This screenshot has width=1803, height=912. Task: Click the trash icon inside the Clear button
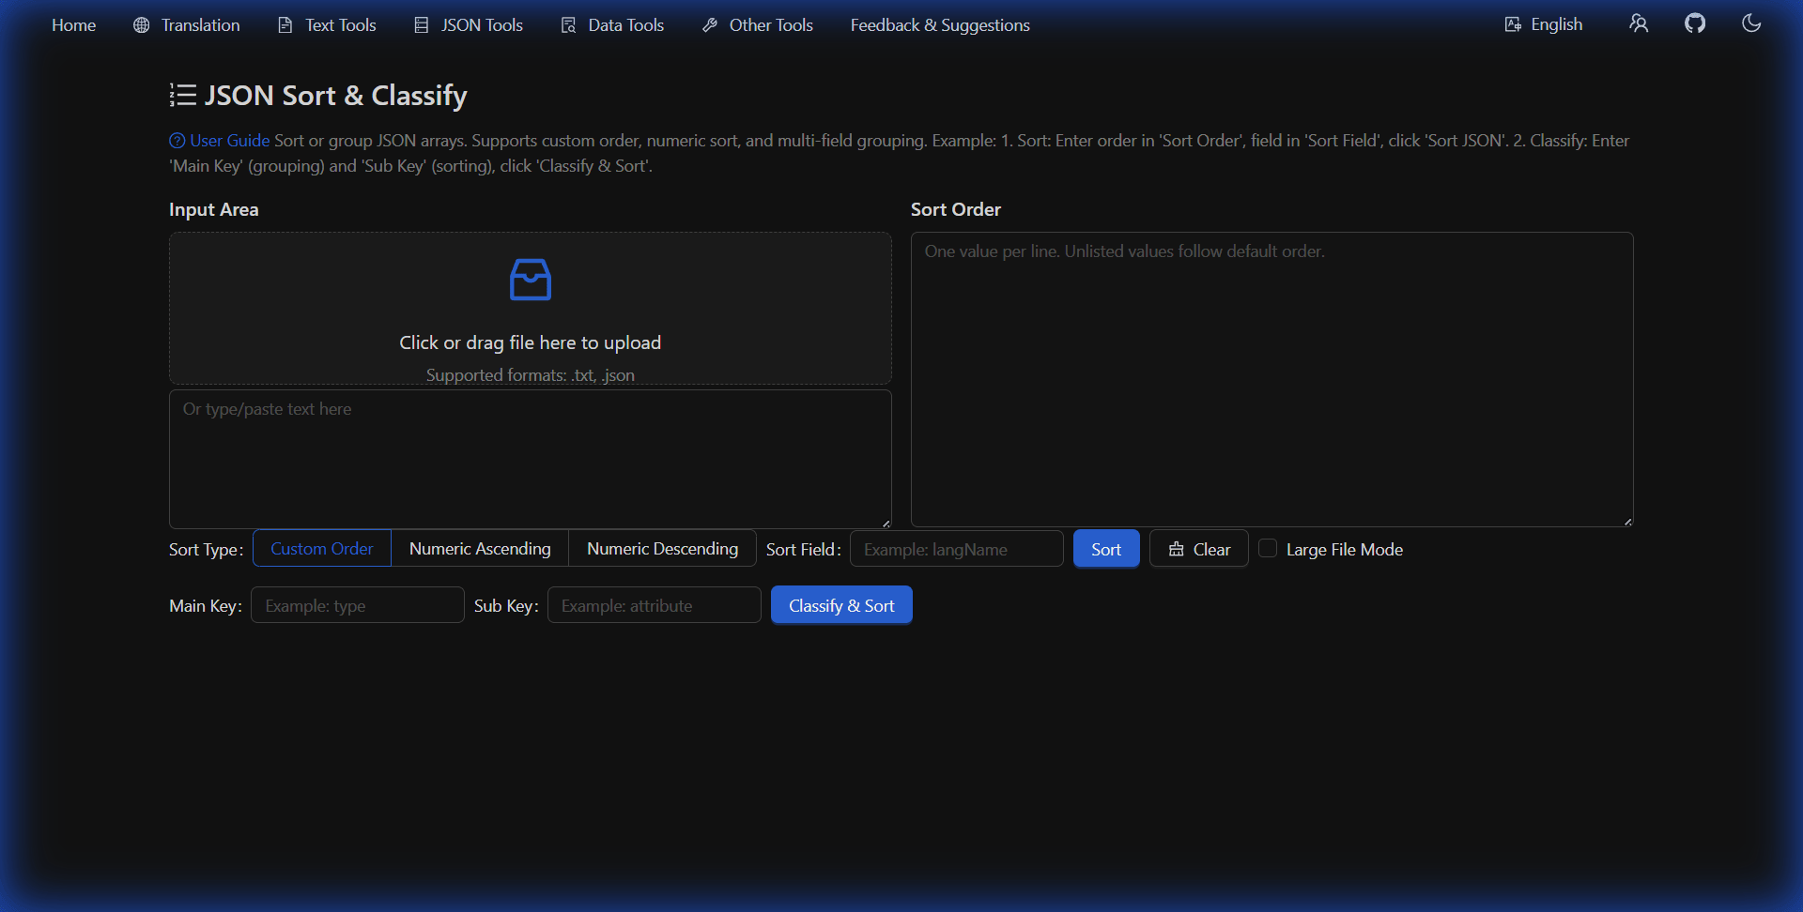(1178, 549)
